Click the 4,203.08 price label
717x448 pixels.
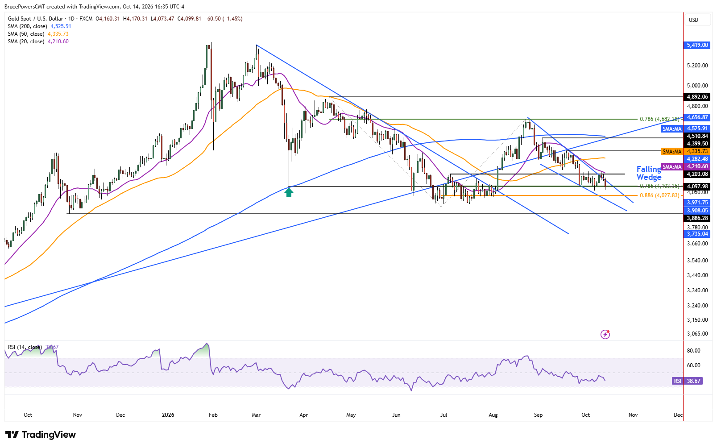[x=697, y=174]
